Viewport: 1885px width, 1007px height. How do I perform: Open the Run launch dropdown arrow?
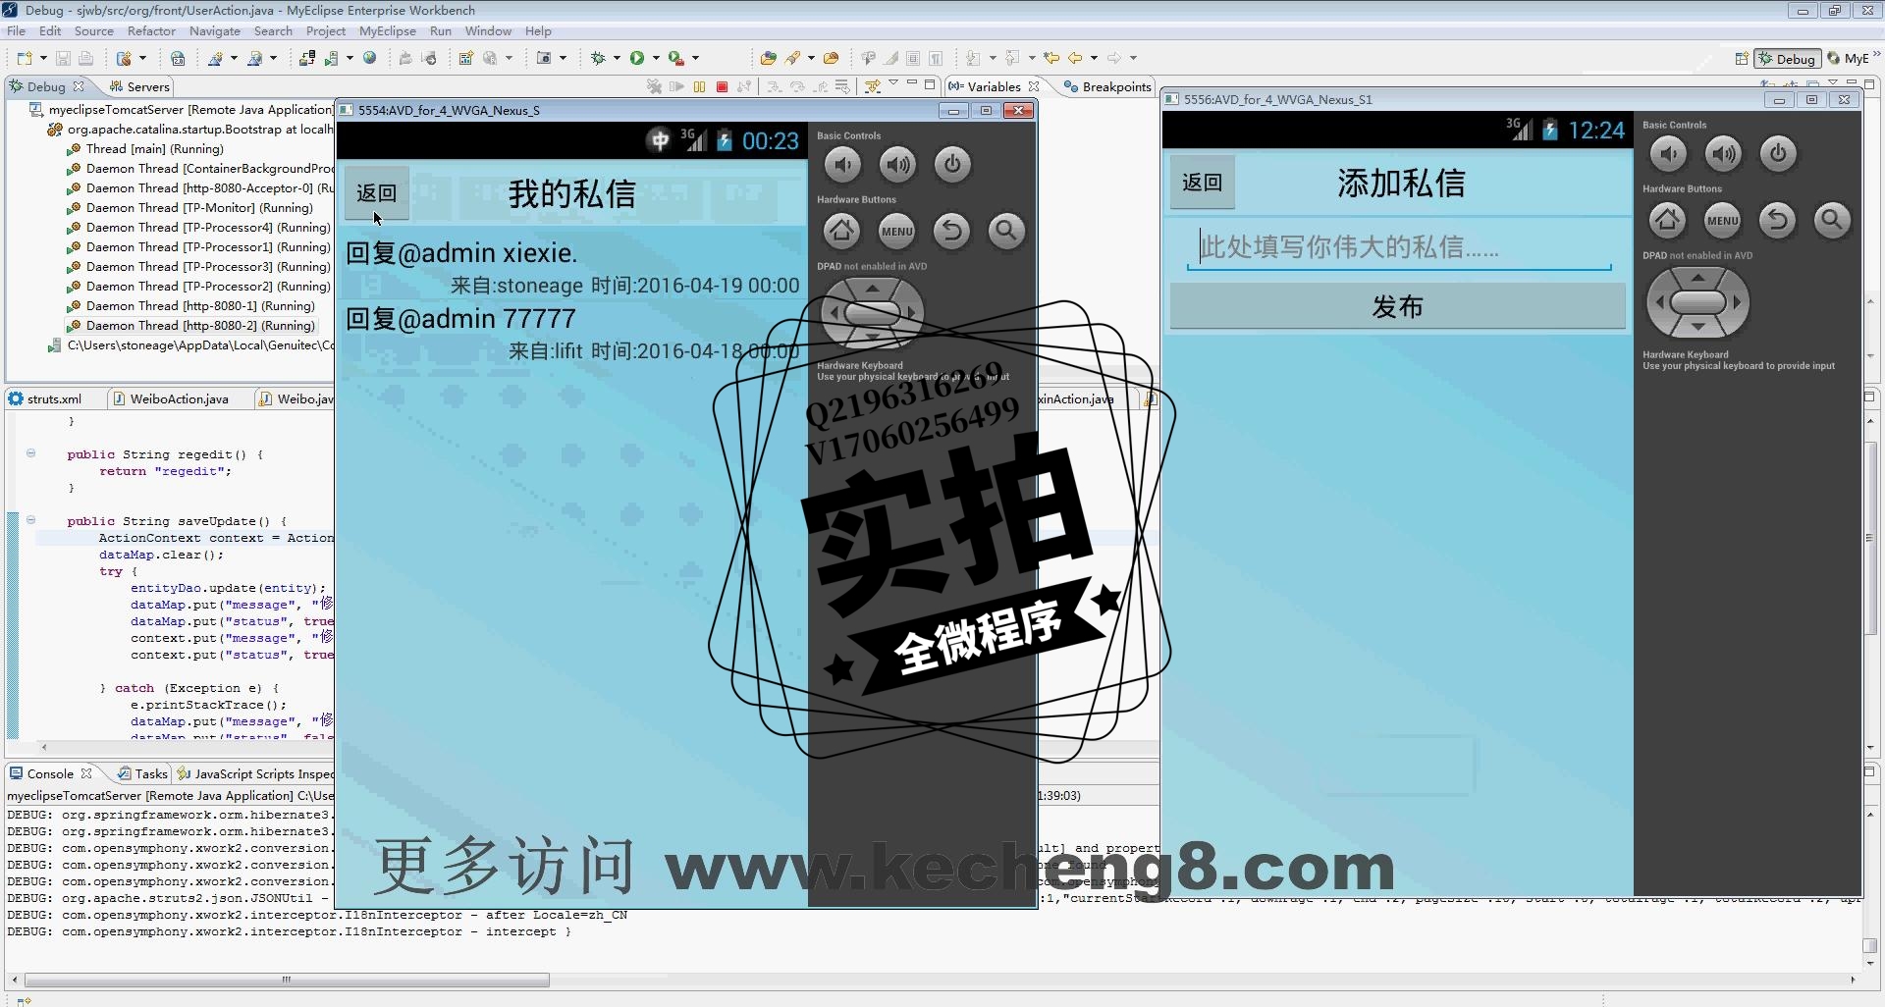(x=656, y=58)
